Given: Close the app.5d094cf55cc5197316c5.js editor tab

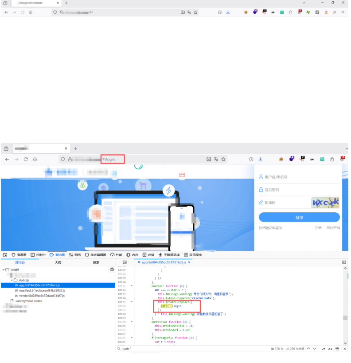Looking at the screenshot, I should click(189, 262).
